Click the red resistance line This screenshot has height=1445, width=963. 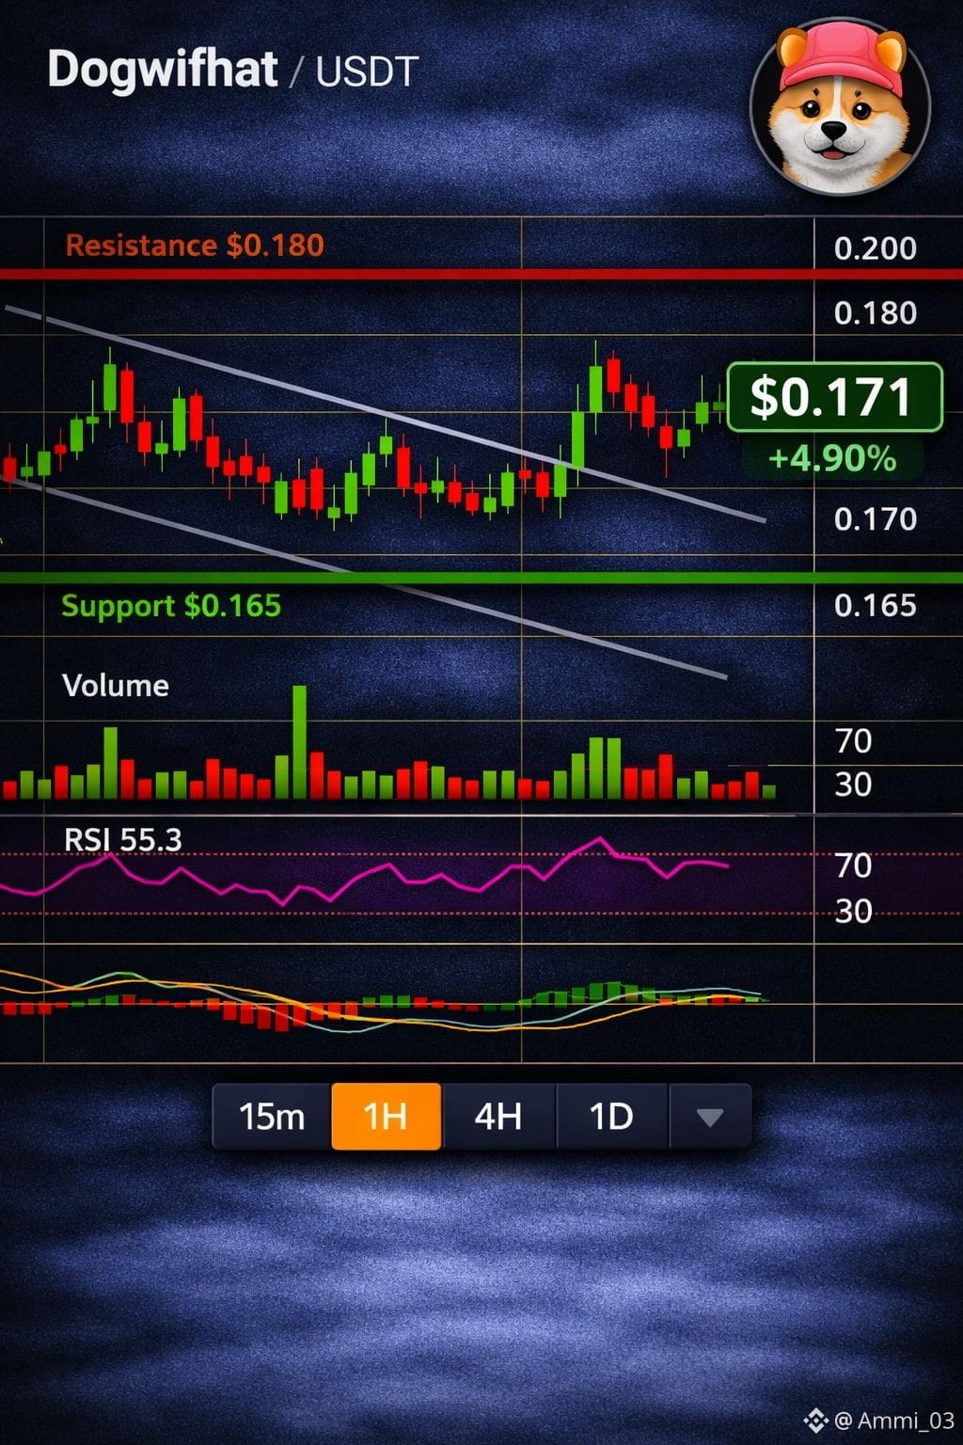481,274
